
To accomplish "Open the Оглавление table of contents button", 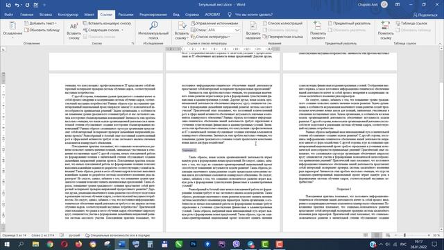I will tap(12, 30).
